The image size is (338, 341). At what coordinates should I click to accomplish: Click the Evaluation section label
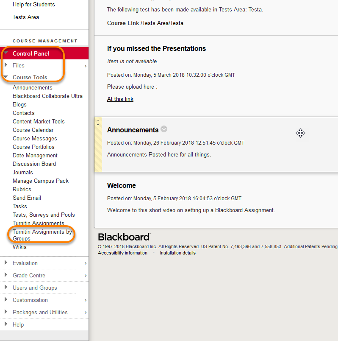click(x=25, y=263)
